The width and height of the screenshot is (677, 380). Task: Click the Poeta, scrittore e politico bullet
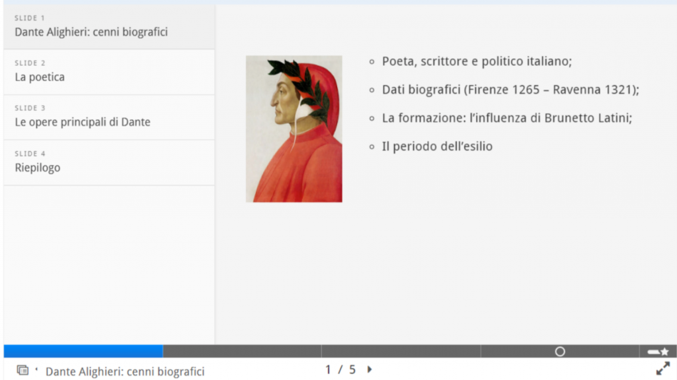coord(477,61)
